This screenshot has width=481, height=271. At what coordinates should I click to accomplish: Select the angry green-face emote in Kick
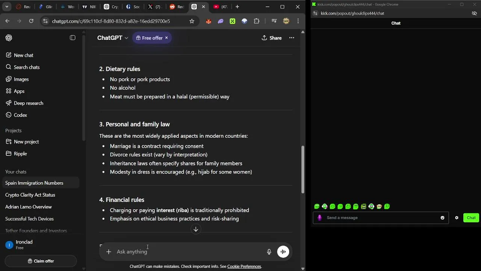tap(363, 207)
